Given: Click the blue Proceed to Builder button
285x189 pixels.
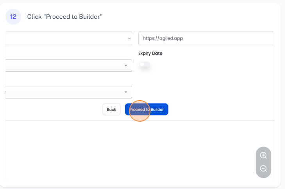Looking at the screenshot, I should click(156, 110).
